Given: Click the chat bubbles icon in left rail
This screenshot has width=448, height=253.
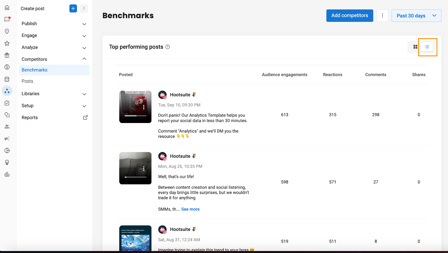Looking at the screenshot, I should [x=7, y=115].
